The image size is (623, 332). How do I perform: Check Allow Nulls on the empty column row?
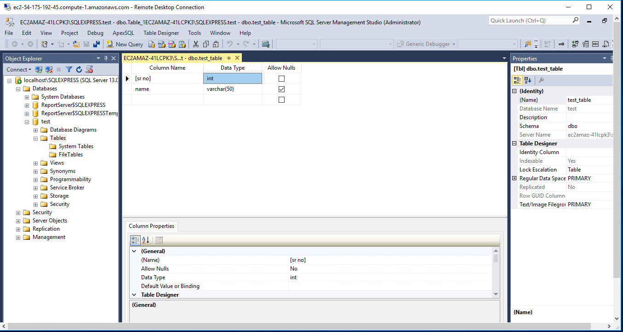281,100
